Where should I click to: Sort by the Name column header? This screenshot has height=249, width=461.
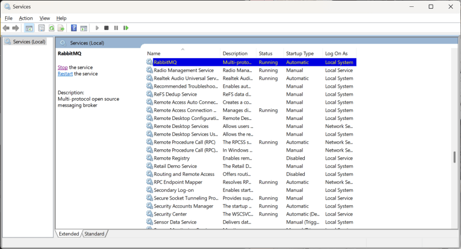pyautogui.click(x=183, y=53)
